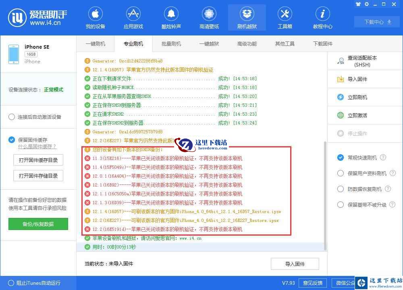
Task: Click 导入固件 folder icon in right panel
Action: (x=341, y=79)
